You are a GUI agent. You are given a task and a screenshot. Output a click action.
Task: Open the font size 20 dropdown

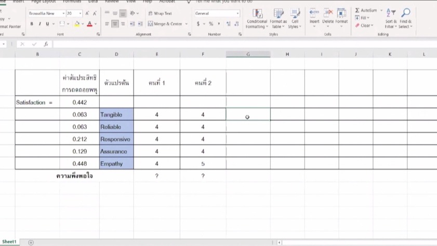(x=80, y=14)
